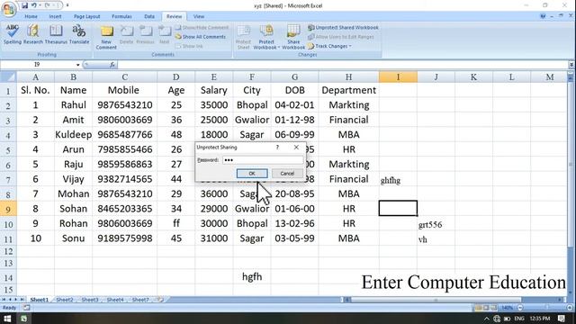This screenshot has height=324, width=576.
Task: Open the Data ribbon tab
Action: (x=149, y=16)
